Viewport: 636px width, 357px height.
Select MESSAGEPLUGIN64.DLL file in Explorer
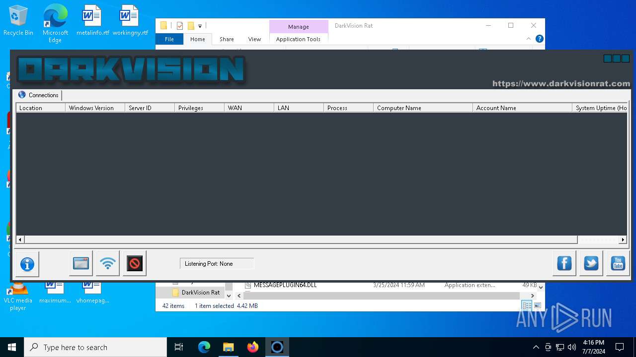(x=285, y=285)
